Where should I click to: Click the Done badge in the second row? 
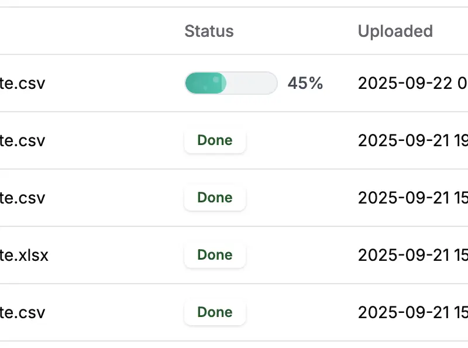coord(215,140)
